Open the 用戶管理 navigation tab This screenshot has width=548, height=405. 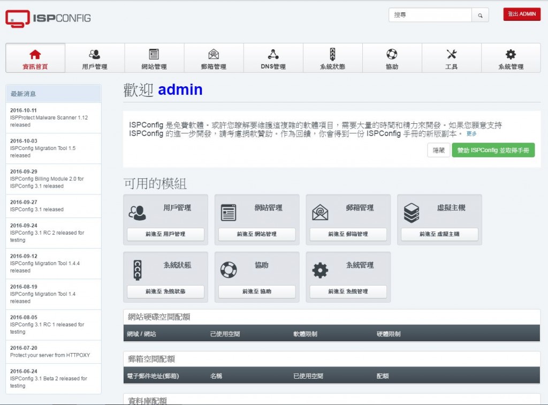[95, 58]
